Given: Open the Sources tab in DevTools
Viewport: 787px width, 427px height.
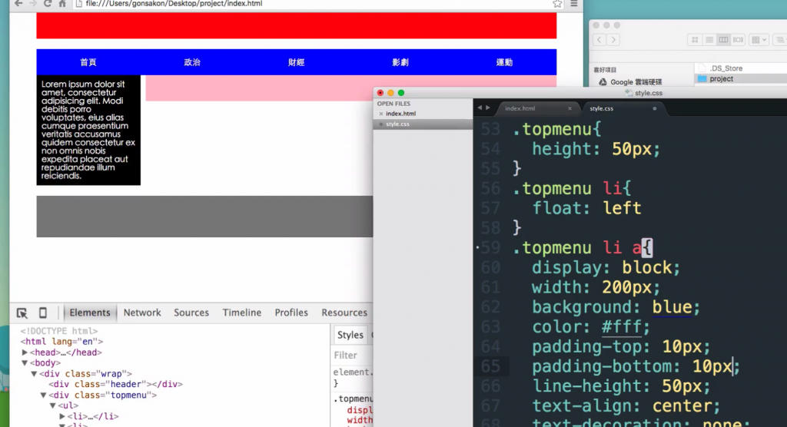Looking at the screenshot, I should [191, 313].
